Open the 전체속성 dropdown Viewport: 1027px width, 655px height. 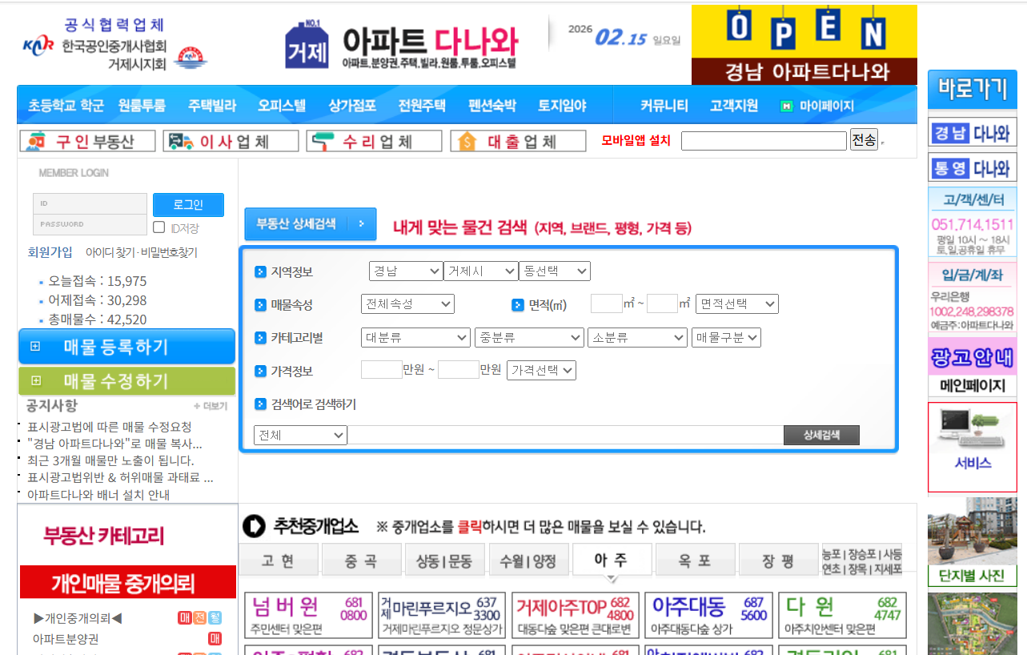coord(407,304)
